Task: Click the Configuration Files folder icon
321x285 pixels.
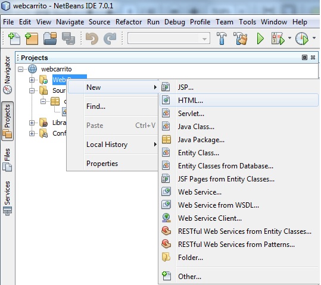Action: point(43,133)
